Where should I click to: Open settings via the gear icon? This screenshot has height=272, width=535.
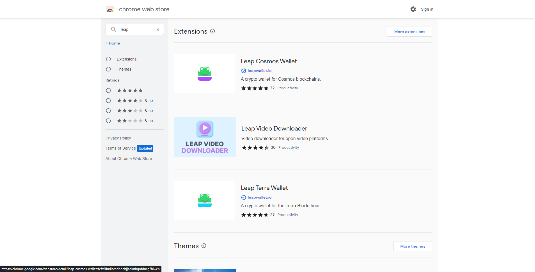[413, 9]
